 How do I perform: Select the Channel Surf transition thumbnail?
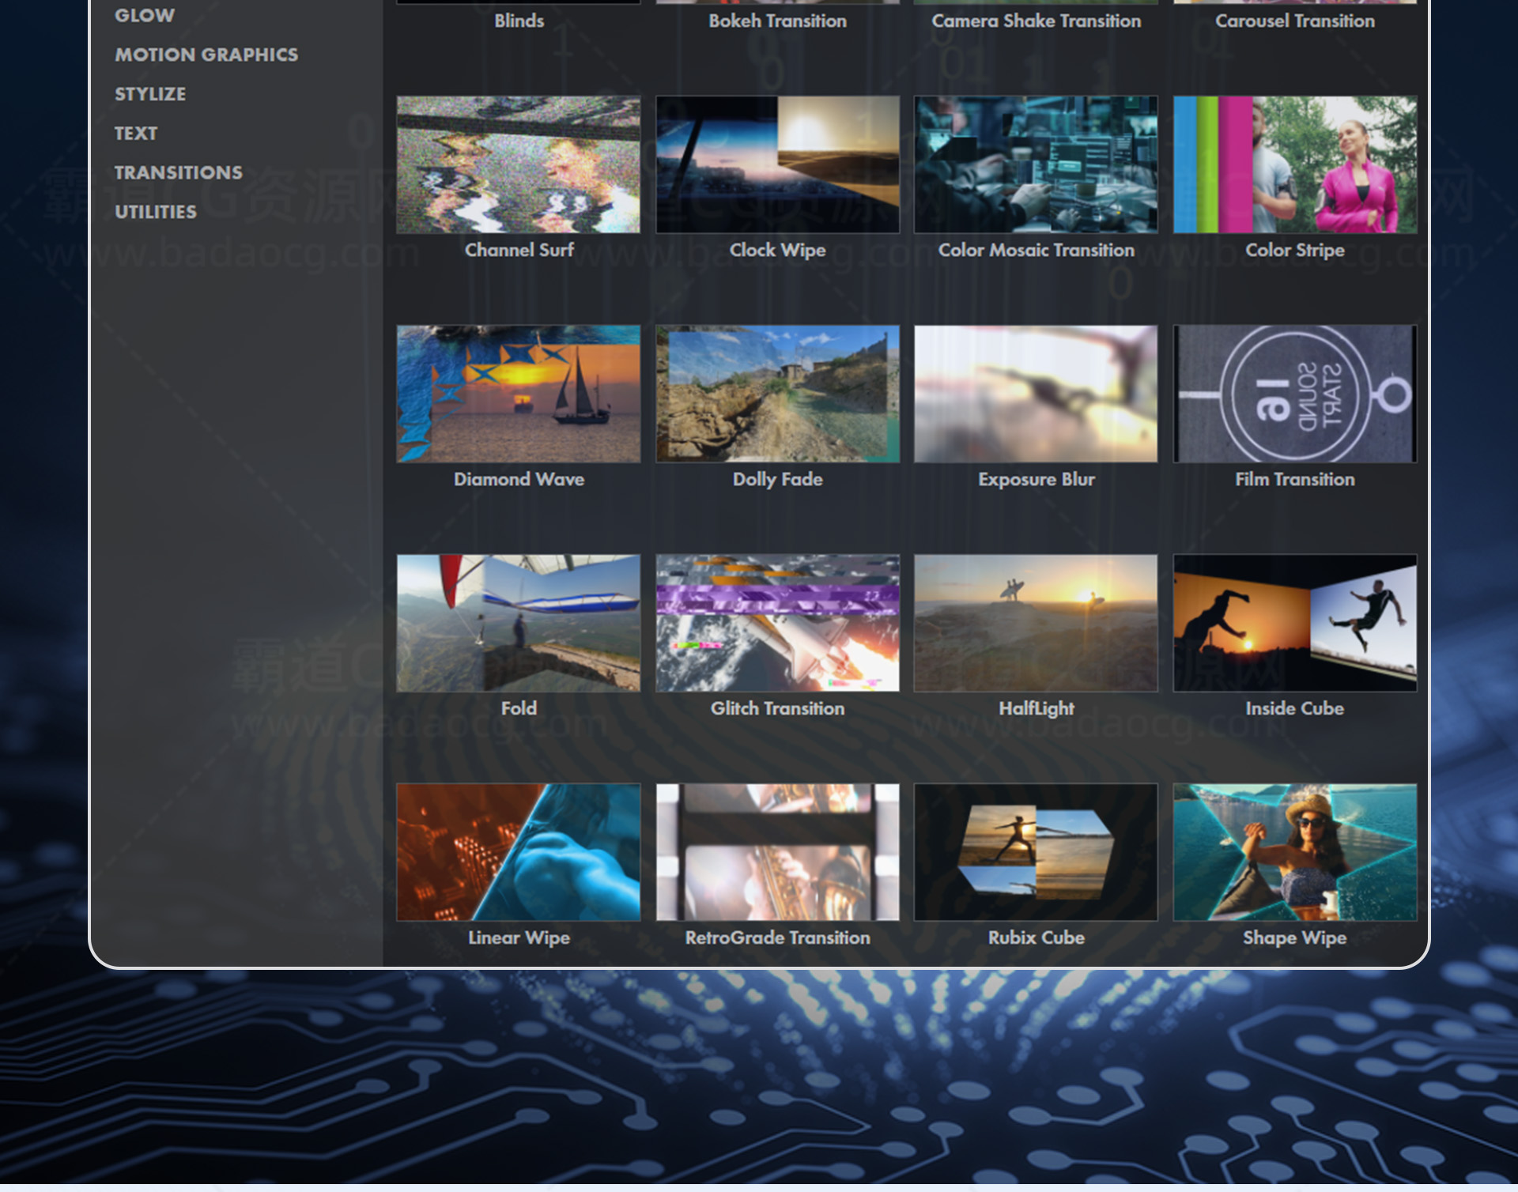[x=518, y=164]
